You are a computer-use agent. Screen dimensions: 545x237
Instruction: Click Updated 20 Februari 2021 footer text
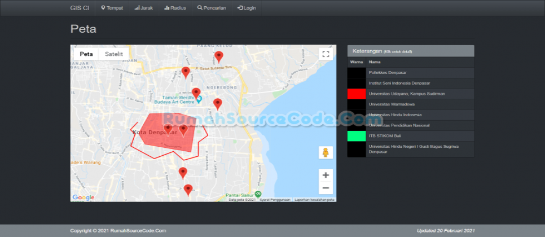click(446, 231)
